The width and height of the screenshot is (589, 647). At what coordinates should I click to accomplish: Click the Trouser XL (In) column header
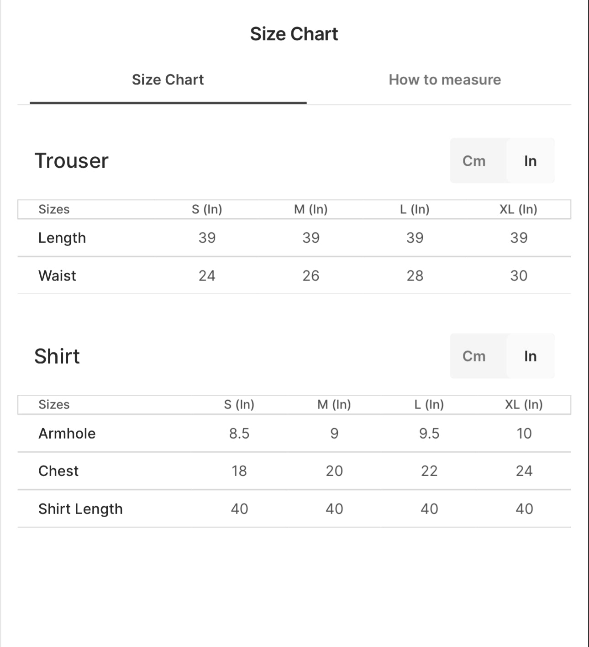click(518, 209)
